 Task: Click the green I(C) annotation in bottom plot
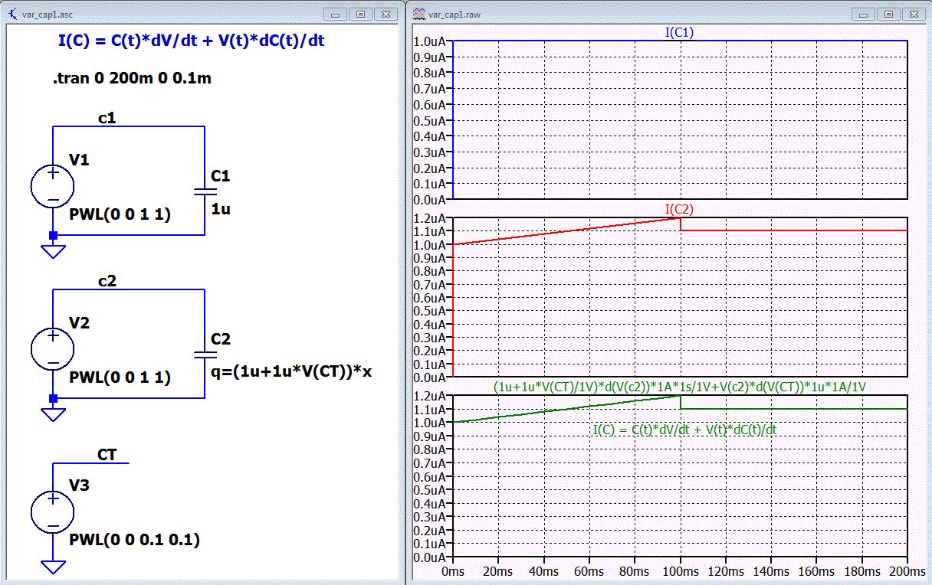click(x=684, y=430)
